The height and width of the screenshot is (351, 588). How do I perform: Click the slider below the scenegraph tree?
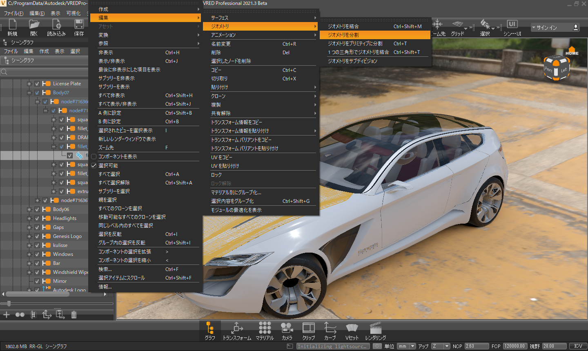pos(9,304)
